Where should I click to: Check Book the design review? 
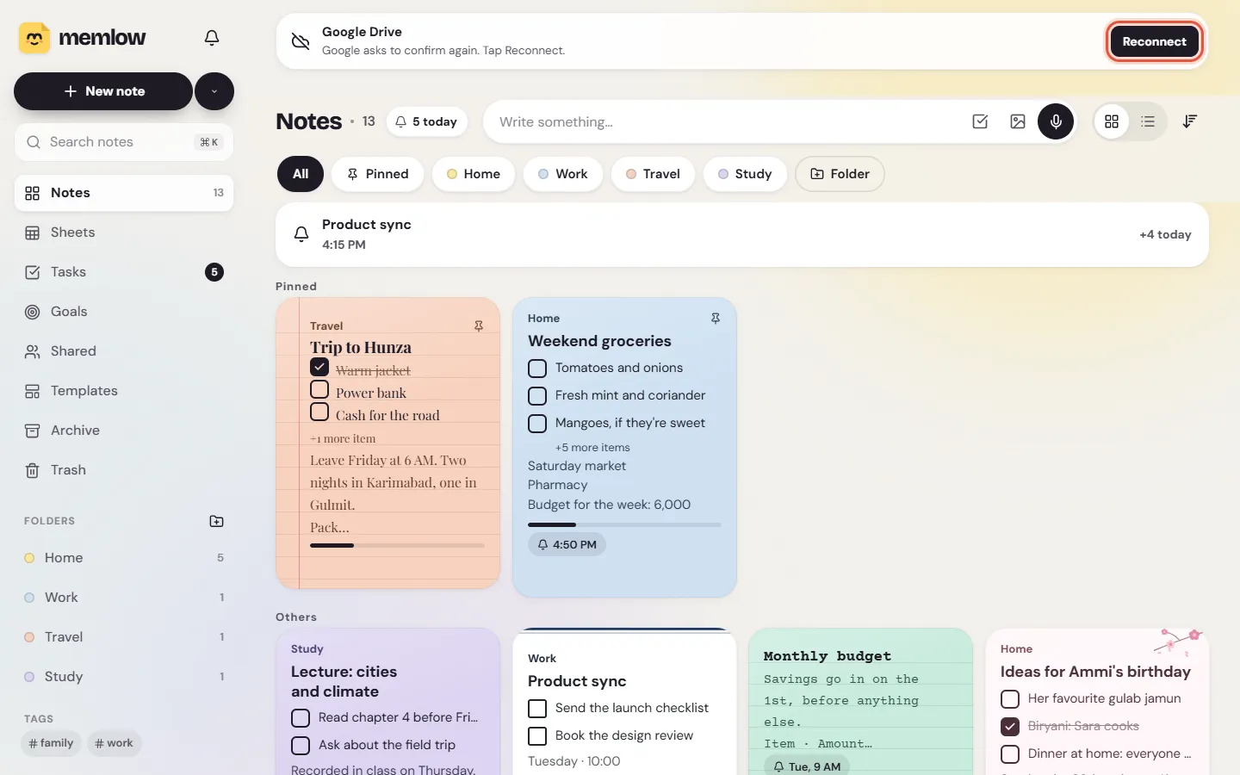point(537,736)
